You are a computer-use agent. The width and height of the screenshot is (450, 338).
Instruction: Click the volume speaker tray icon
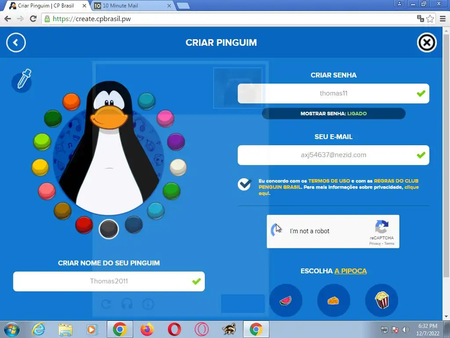click(405, 330)
